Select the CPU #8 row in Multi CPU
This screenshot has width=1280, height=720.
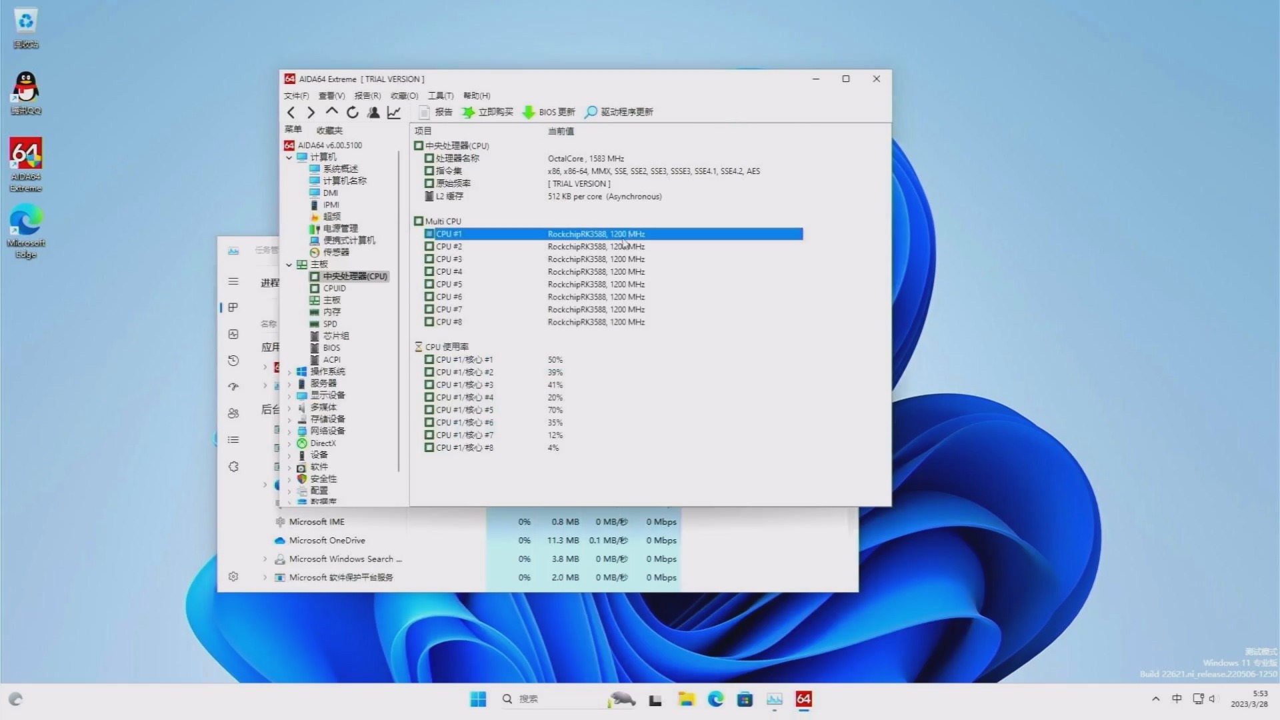coord(613,323)
